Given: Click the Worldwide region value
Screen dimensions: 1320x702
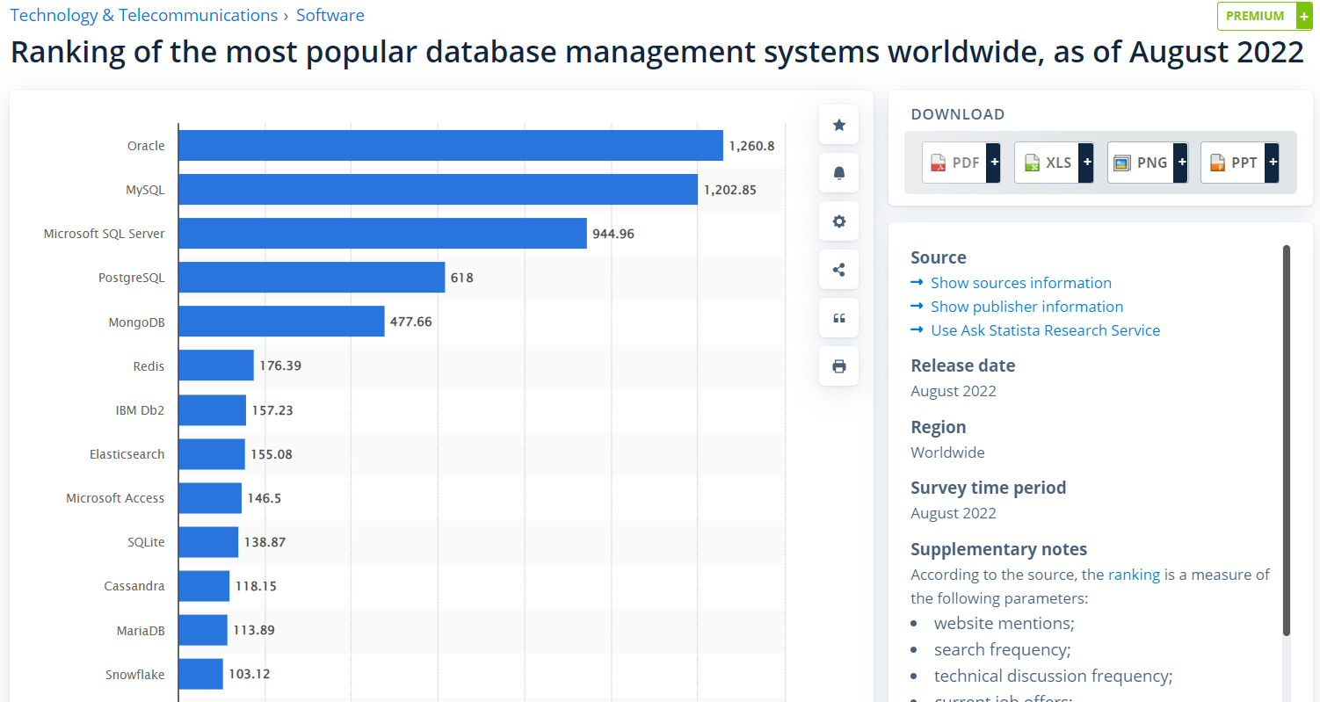Looking at the screenshot, I should tap(947, 452).
